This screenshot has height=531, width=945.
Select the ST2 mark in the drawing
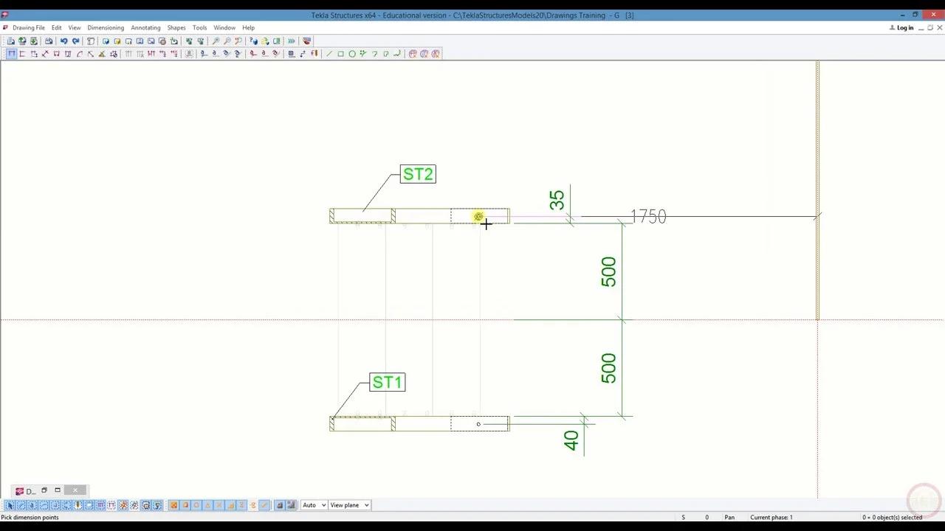pos(418,174)
